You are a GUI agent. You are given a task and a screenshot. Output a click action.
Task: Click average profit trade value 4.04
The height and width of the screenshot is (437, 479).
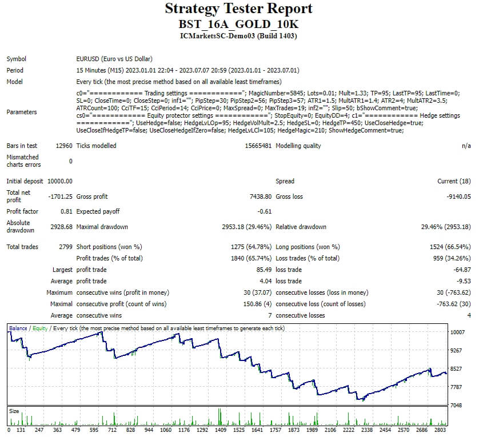click(x=265, y=281)
